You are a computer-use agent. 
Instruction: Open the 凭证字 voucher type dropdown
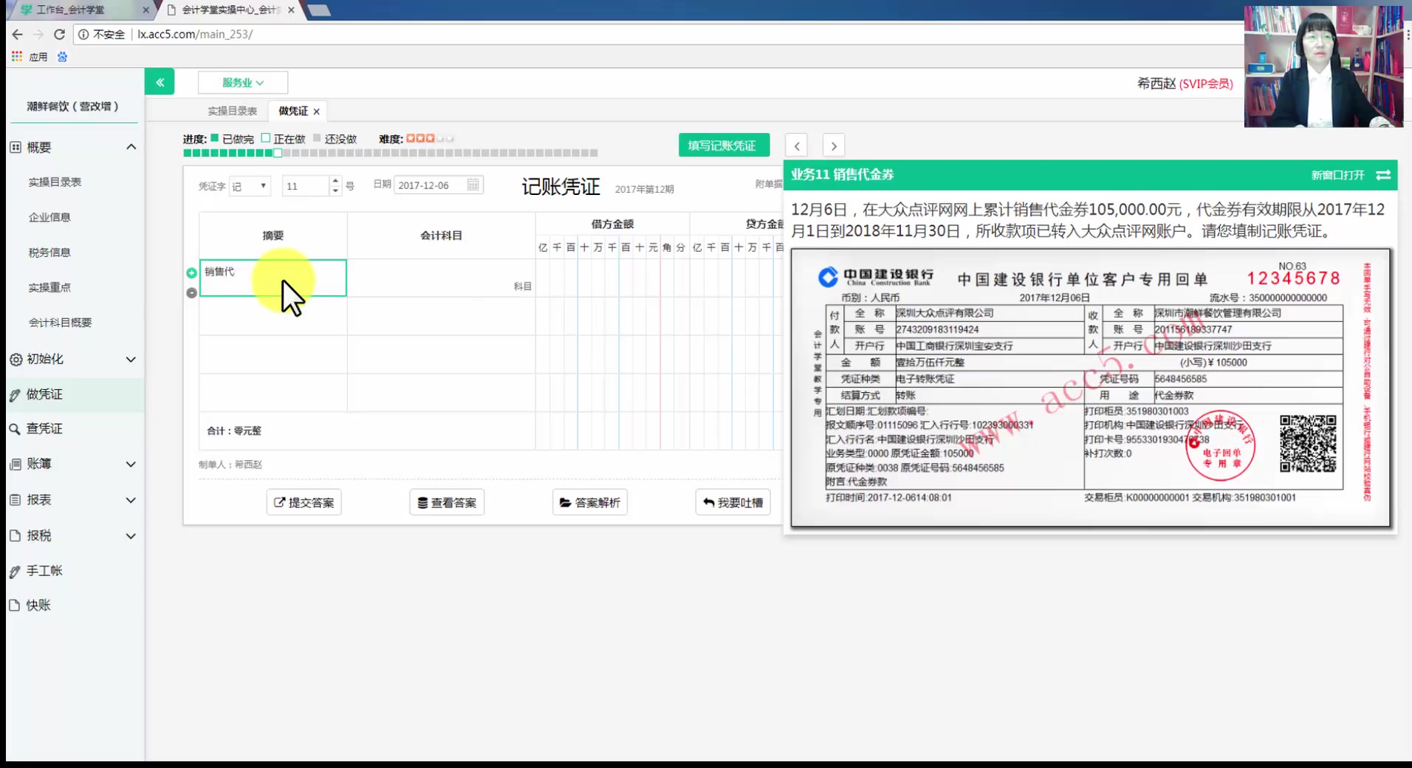250,185
